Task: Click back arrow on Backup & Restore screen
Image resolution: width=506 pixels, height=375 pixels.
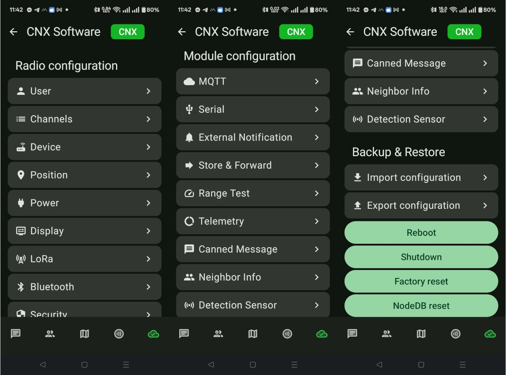Action: point(350,32)
